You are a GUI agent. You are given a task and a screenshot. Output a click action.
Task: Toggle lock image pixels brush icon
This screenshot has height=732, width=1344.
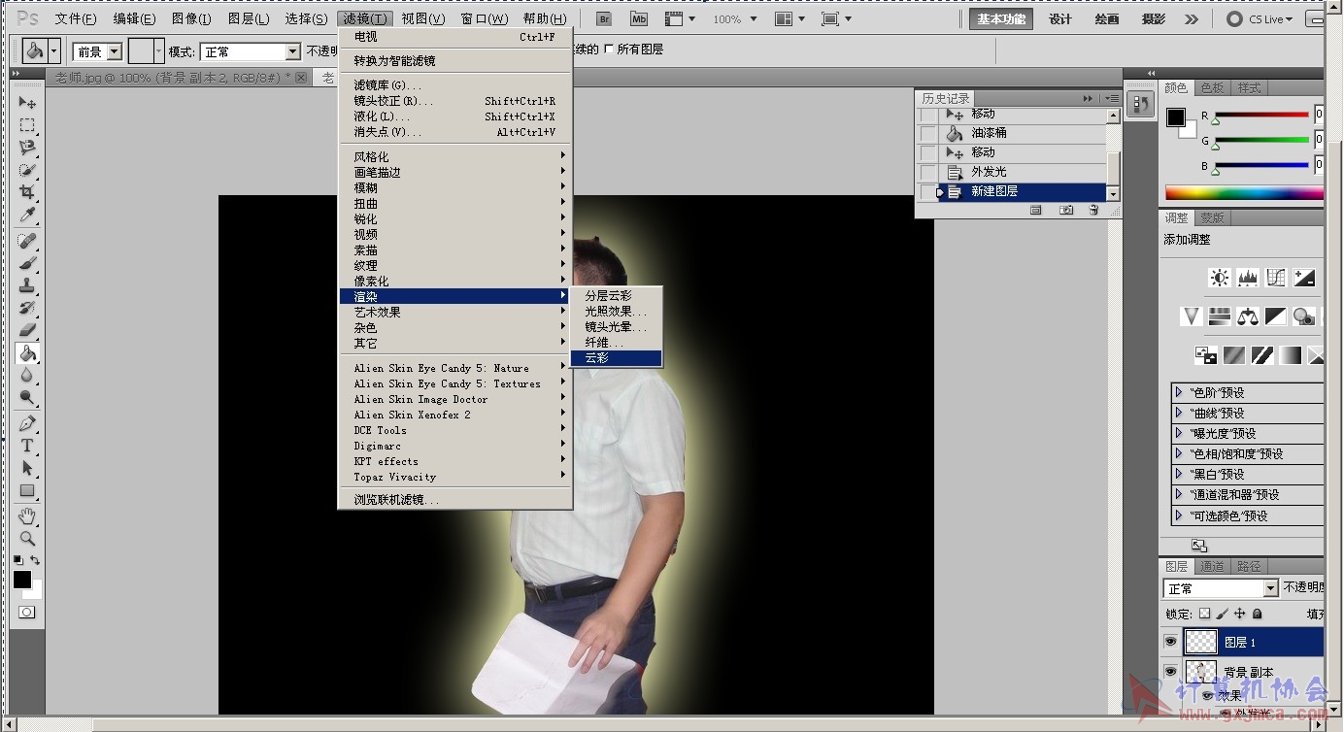pos(1223,614)
